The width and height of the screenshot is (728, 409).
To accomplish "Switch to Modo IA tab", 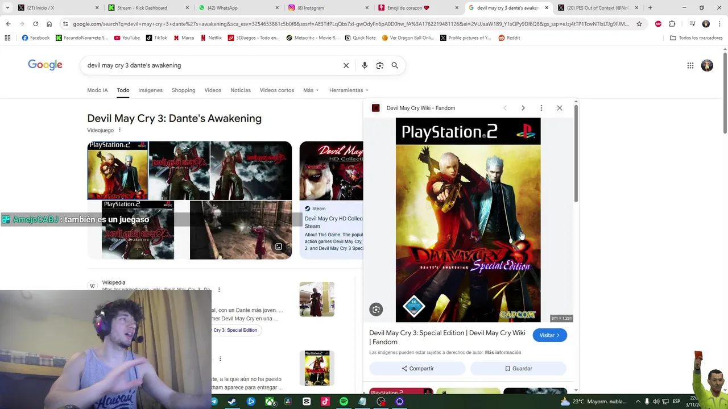I will click(x=97, y=90).
